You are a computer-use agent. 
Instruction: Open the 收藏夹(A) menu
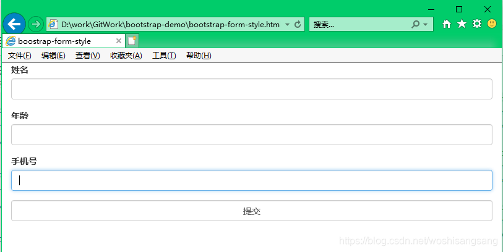coord(126,56)
